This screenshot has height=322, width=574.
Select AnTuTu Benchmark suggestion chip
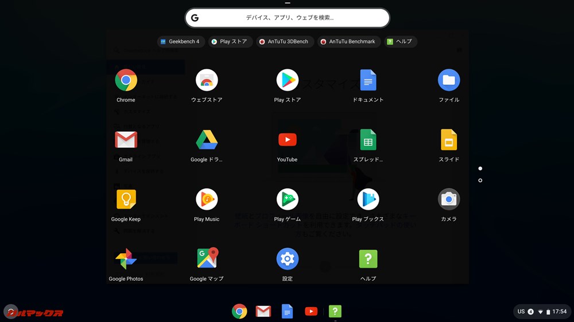point(349,42)
